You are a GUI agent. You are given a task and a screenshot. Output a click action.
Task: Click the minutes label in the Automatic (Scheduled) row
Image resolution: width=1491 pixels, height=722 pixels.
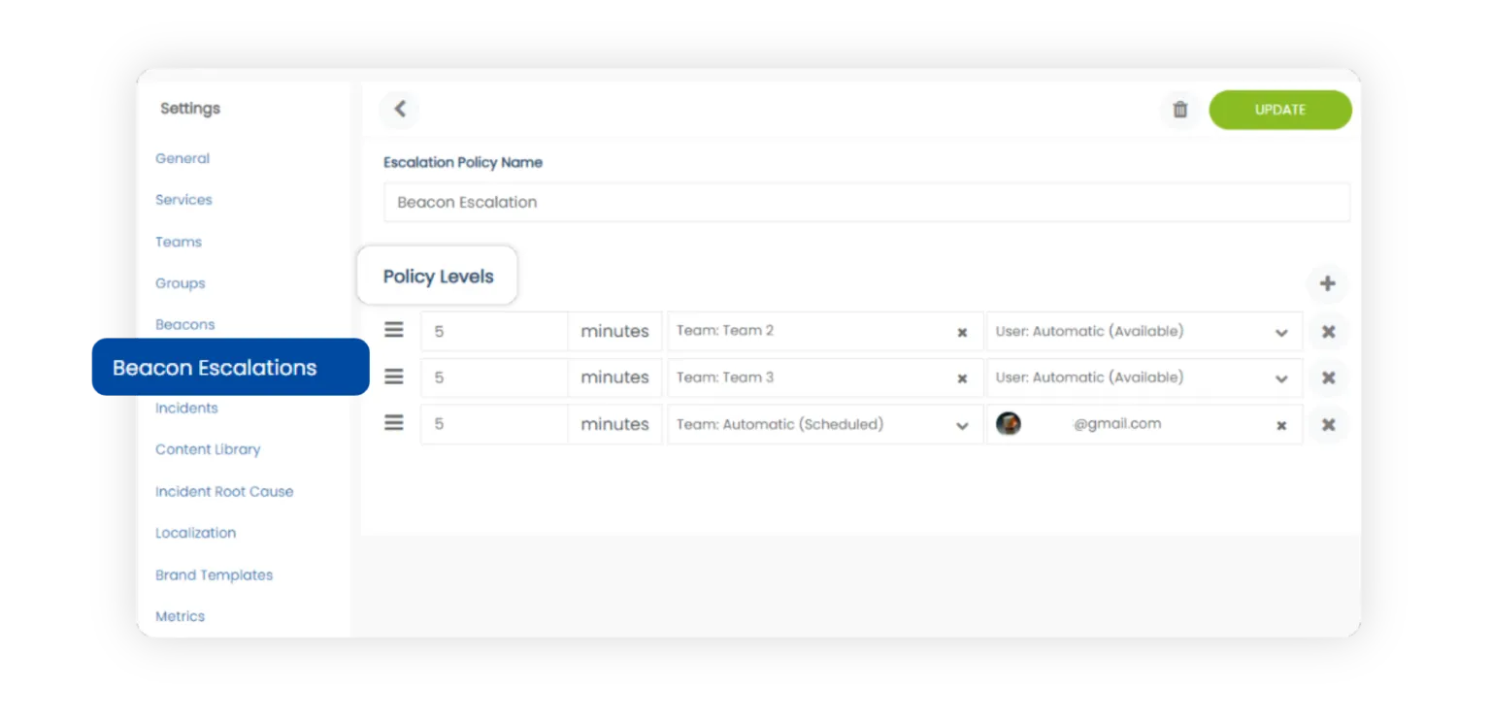pyautogui.click(x=614, y=424)
